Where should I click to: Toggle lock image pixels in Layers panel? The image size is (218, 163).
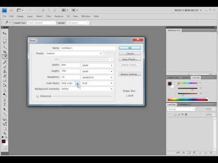tap(179, 115)
